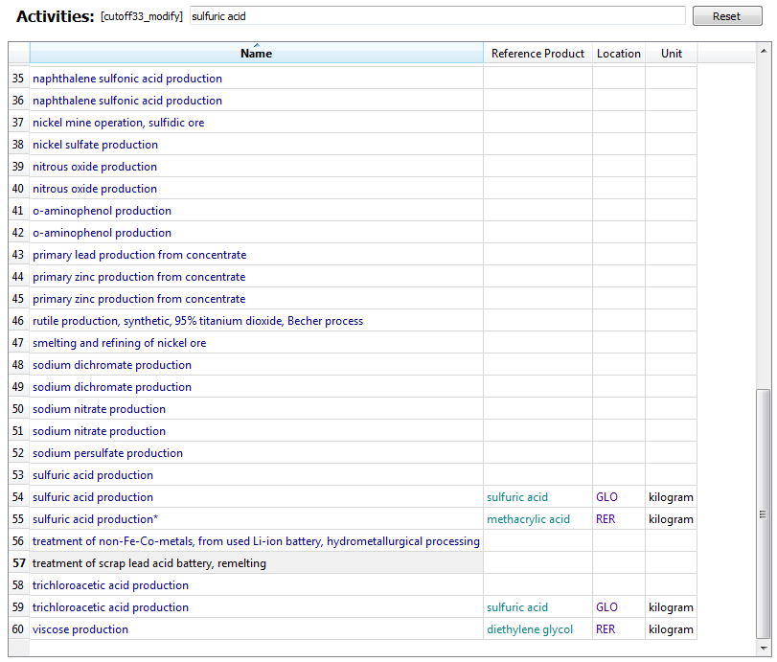Open "sulfuric acid production" with GLO location
This screenshot has height=662, width=777.
pos(92,496)
